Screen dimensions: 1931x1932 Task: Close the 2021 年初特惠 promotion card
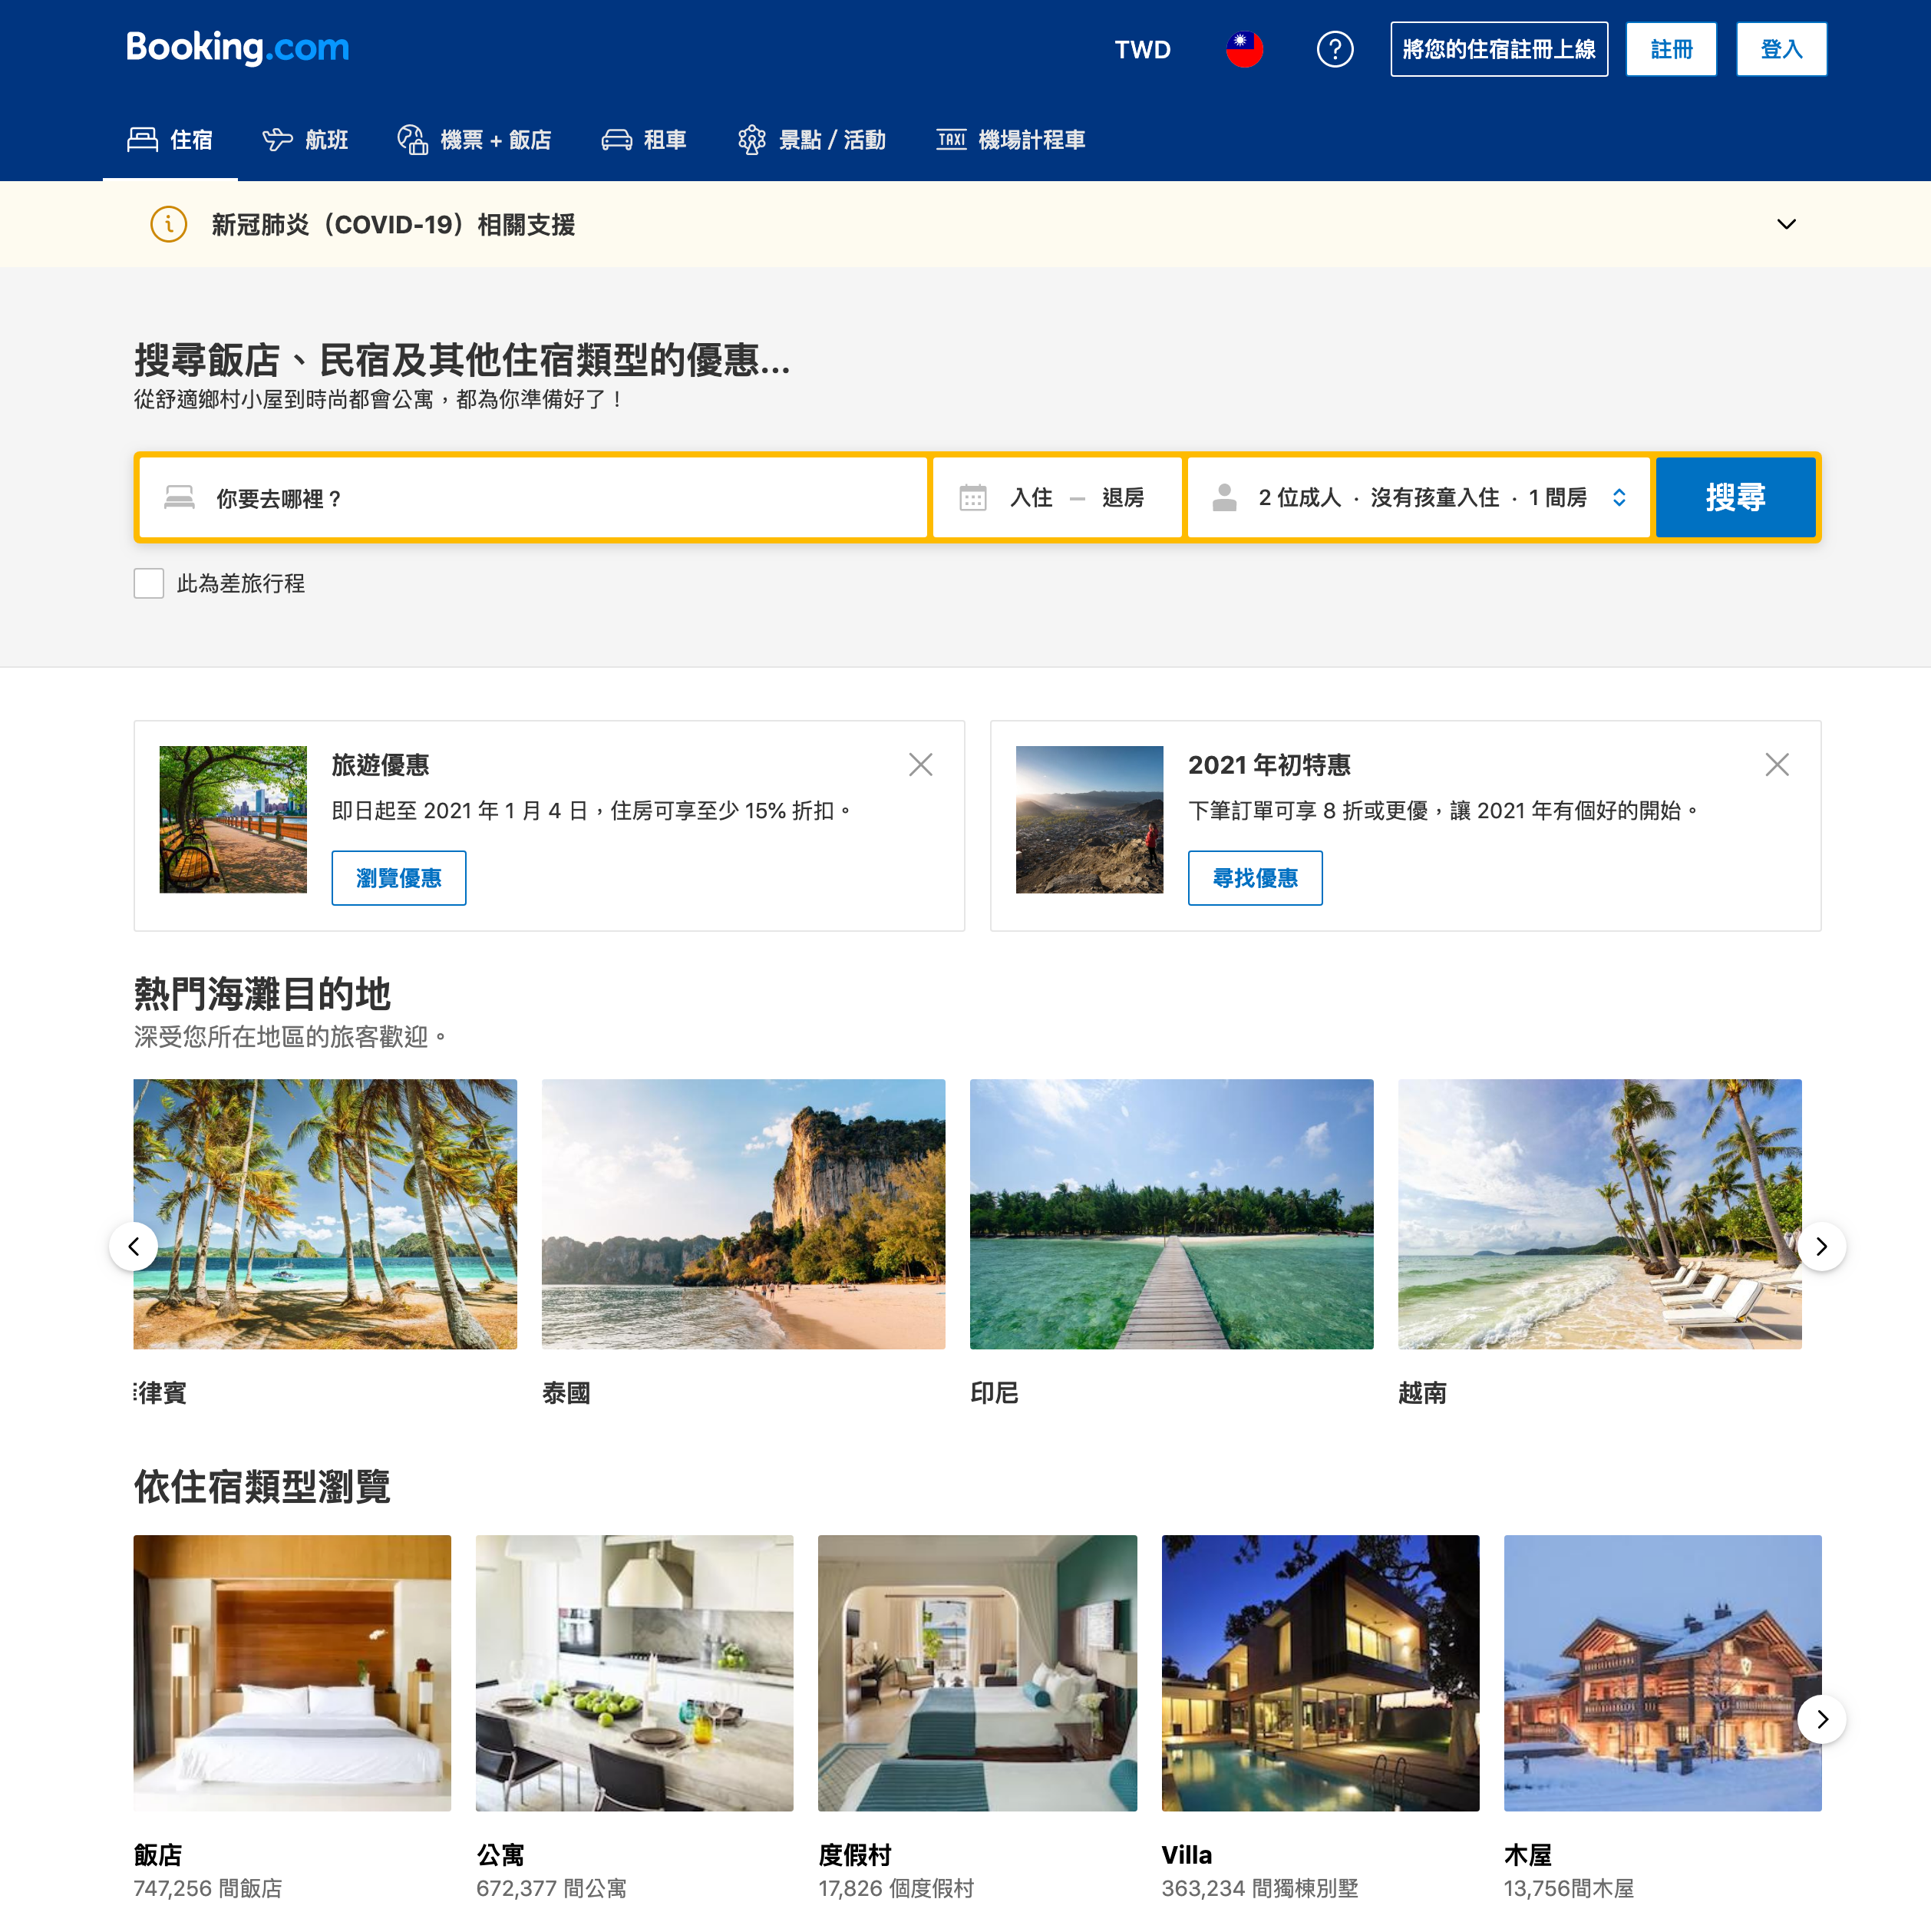pos(1777,764)
